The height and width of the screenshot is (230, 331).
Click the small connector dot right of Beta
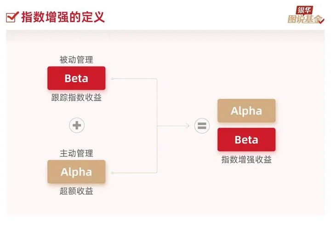tap(113, 79)
